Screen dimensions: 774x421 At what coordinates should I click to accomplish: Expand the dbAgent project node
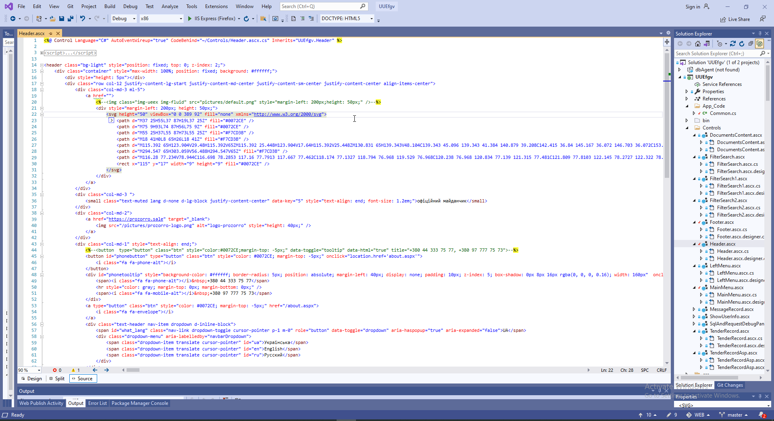pos(679,70)
